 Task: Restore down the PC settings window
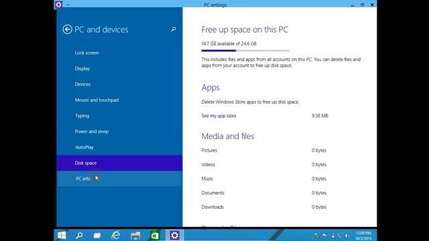click(362, 5)
